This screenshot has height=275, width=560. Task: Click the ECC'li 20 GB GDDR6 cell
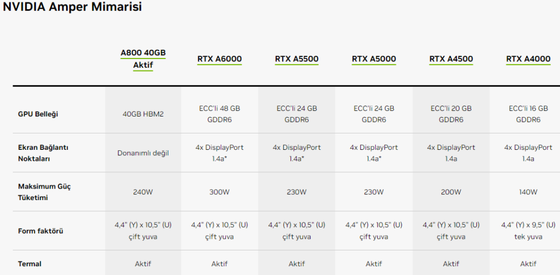click(x=451, y=114)
